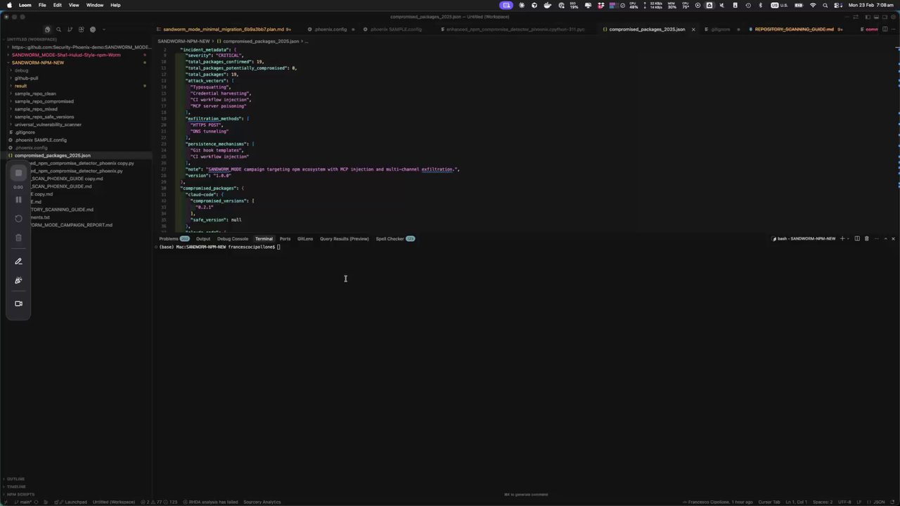Expand the github-pull folder
Image resolution: width=900 pixels, height=506 pixels.
coord(26,78)
